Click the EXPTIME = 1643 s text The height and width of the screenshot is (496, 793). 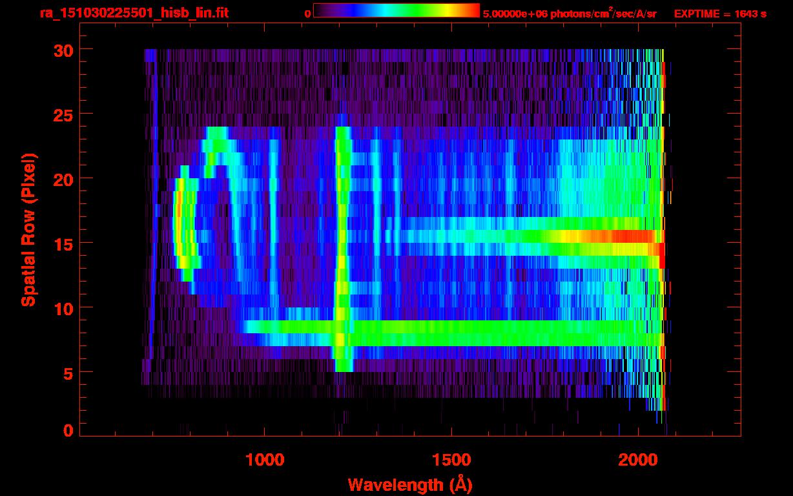(720, 13)
